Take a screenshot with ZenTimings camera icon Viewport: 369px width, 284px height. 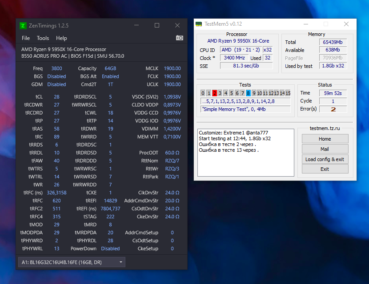179,38
